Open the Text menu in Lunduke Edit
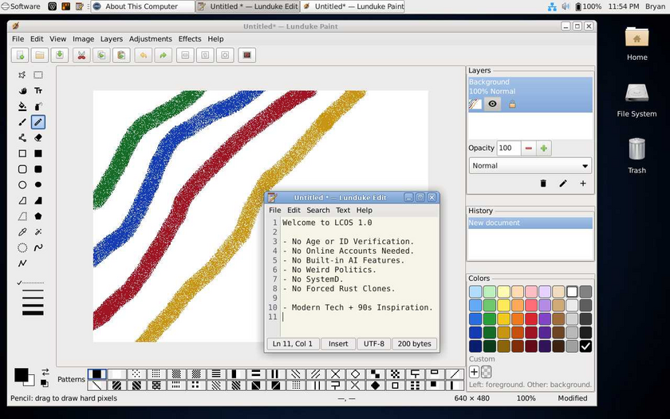Image resolution: width=670 pixels, height=419 pixels. point(343,211)
